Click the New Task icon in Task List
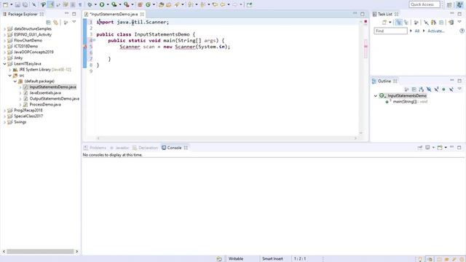The image size is (466, 262). (x=384, y=23)
